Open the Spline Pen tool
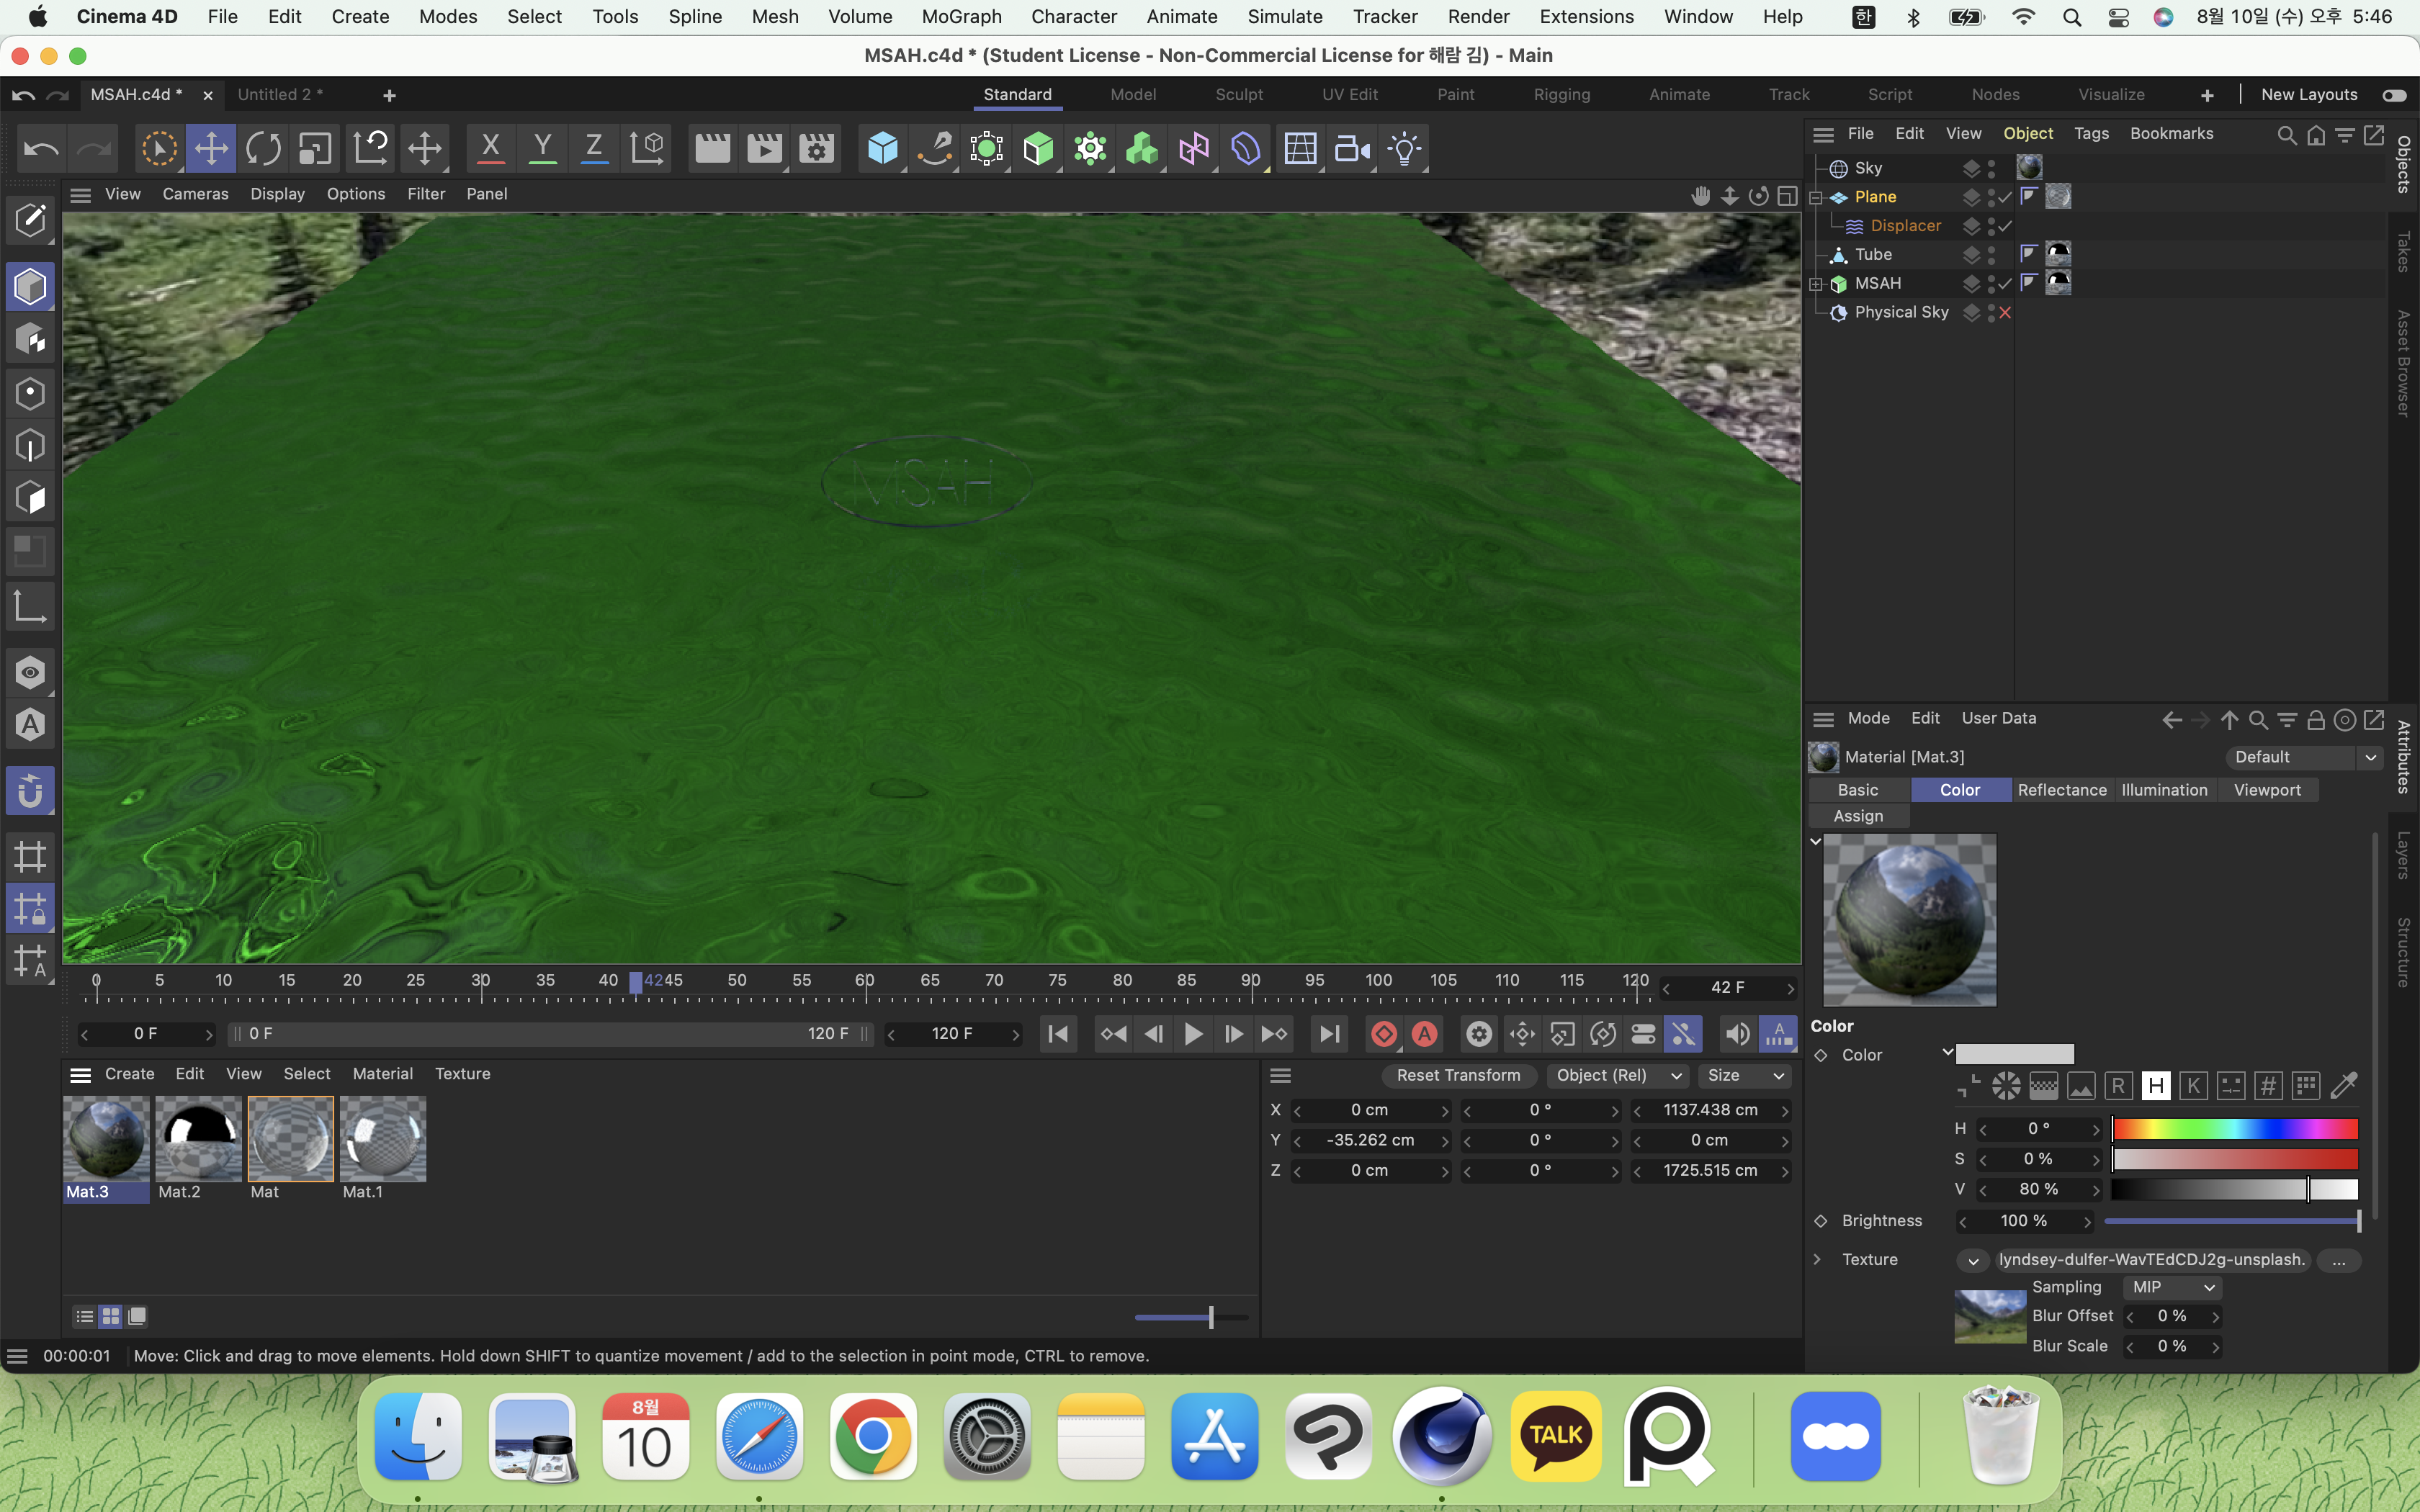 934,149
